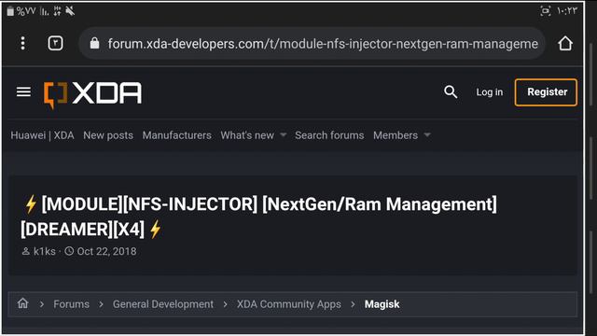The image size is (597, 336).
Task: Tap the lock icon in address bar
Action: point(94,43)
